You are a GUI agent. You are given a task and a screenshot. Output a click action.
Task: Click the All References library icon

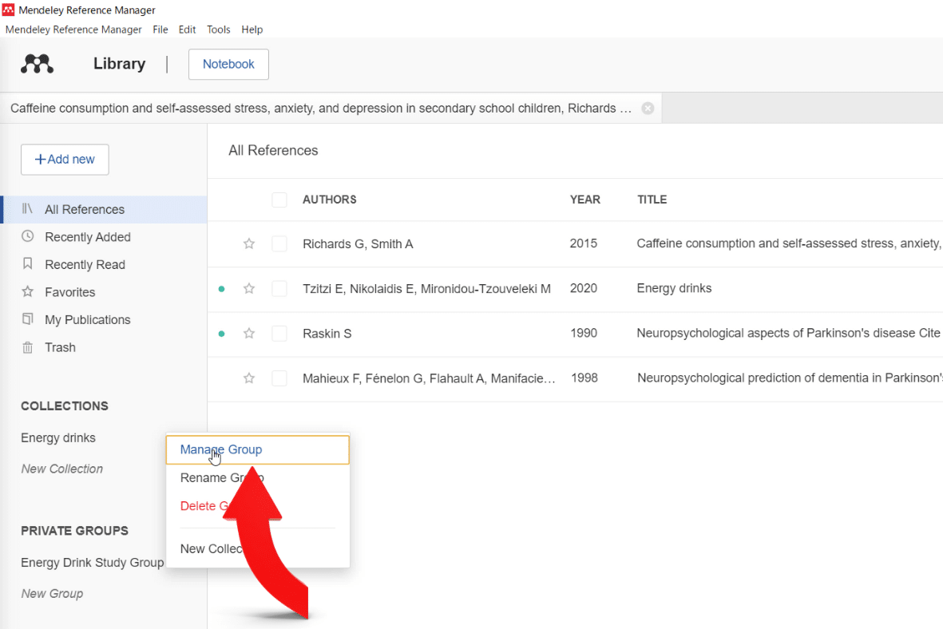(x=28, y=208)
